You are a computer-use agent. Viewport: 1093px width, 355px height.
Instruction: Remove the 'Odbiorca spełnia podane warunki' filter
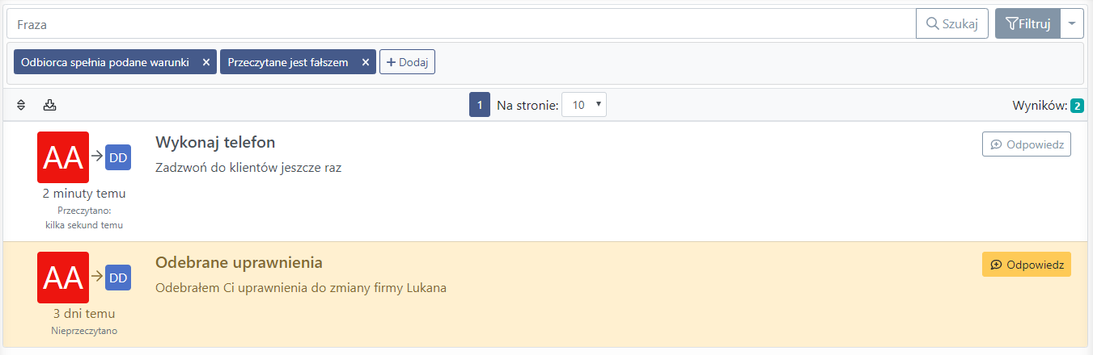pos(206,62)
